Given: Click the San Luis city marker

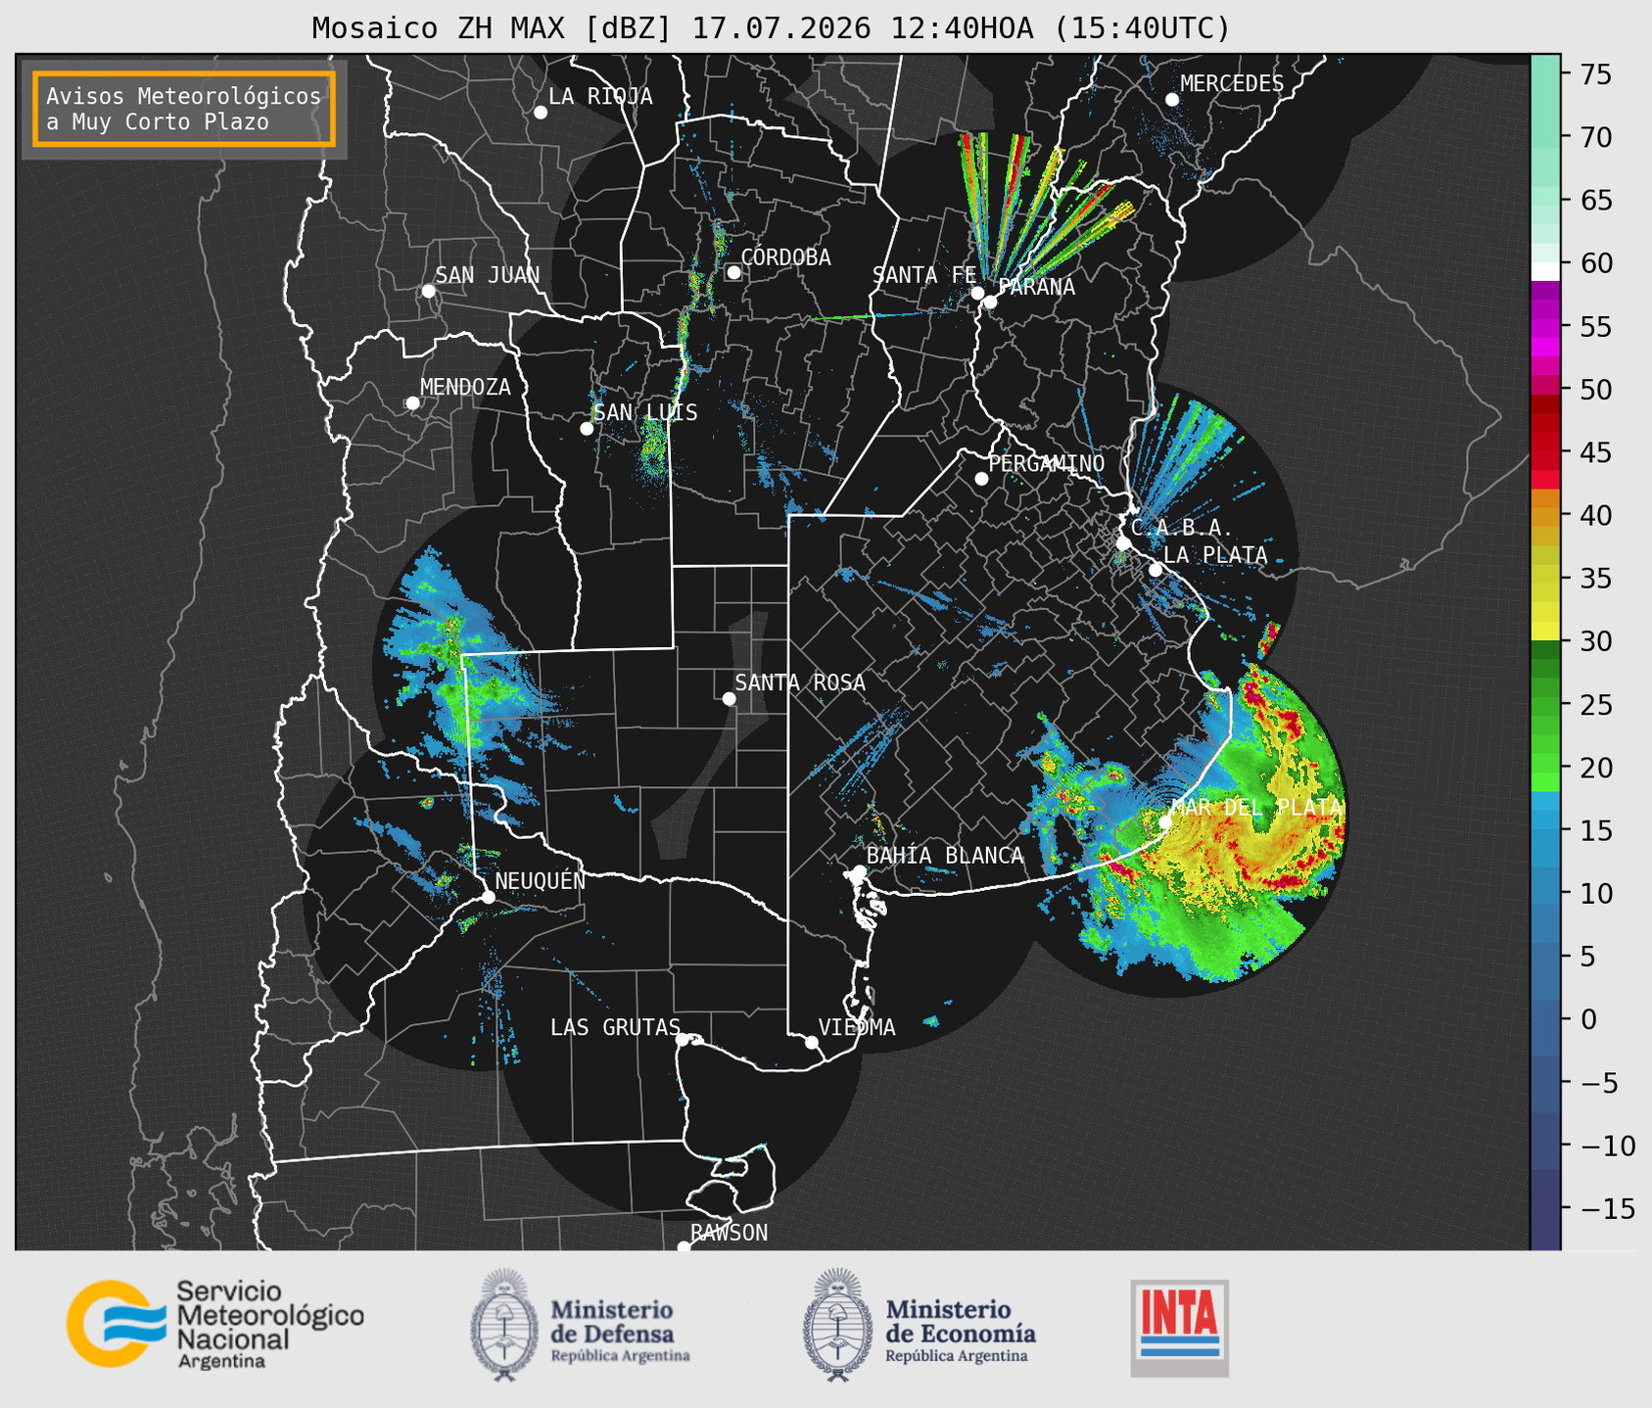Looking at the screenshot, I should [x=587, y=429].
